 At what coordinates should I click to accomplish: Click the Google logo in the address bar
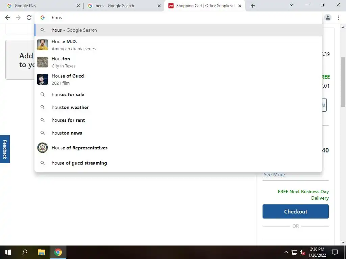(43, 18)
